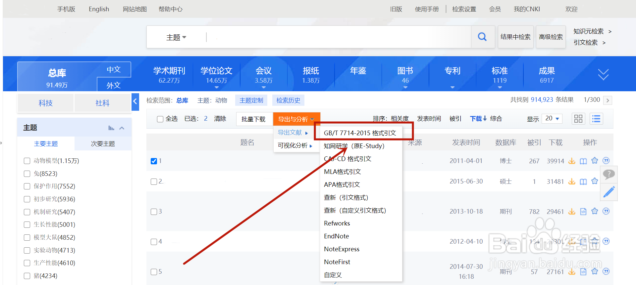This screenshot has width=636, height=285.
Task: Download the 2014-07-30 result
Action: 572,272
